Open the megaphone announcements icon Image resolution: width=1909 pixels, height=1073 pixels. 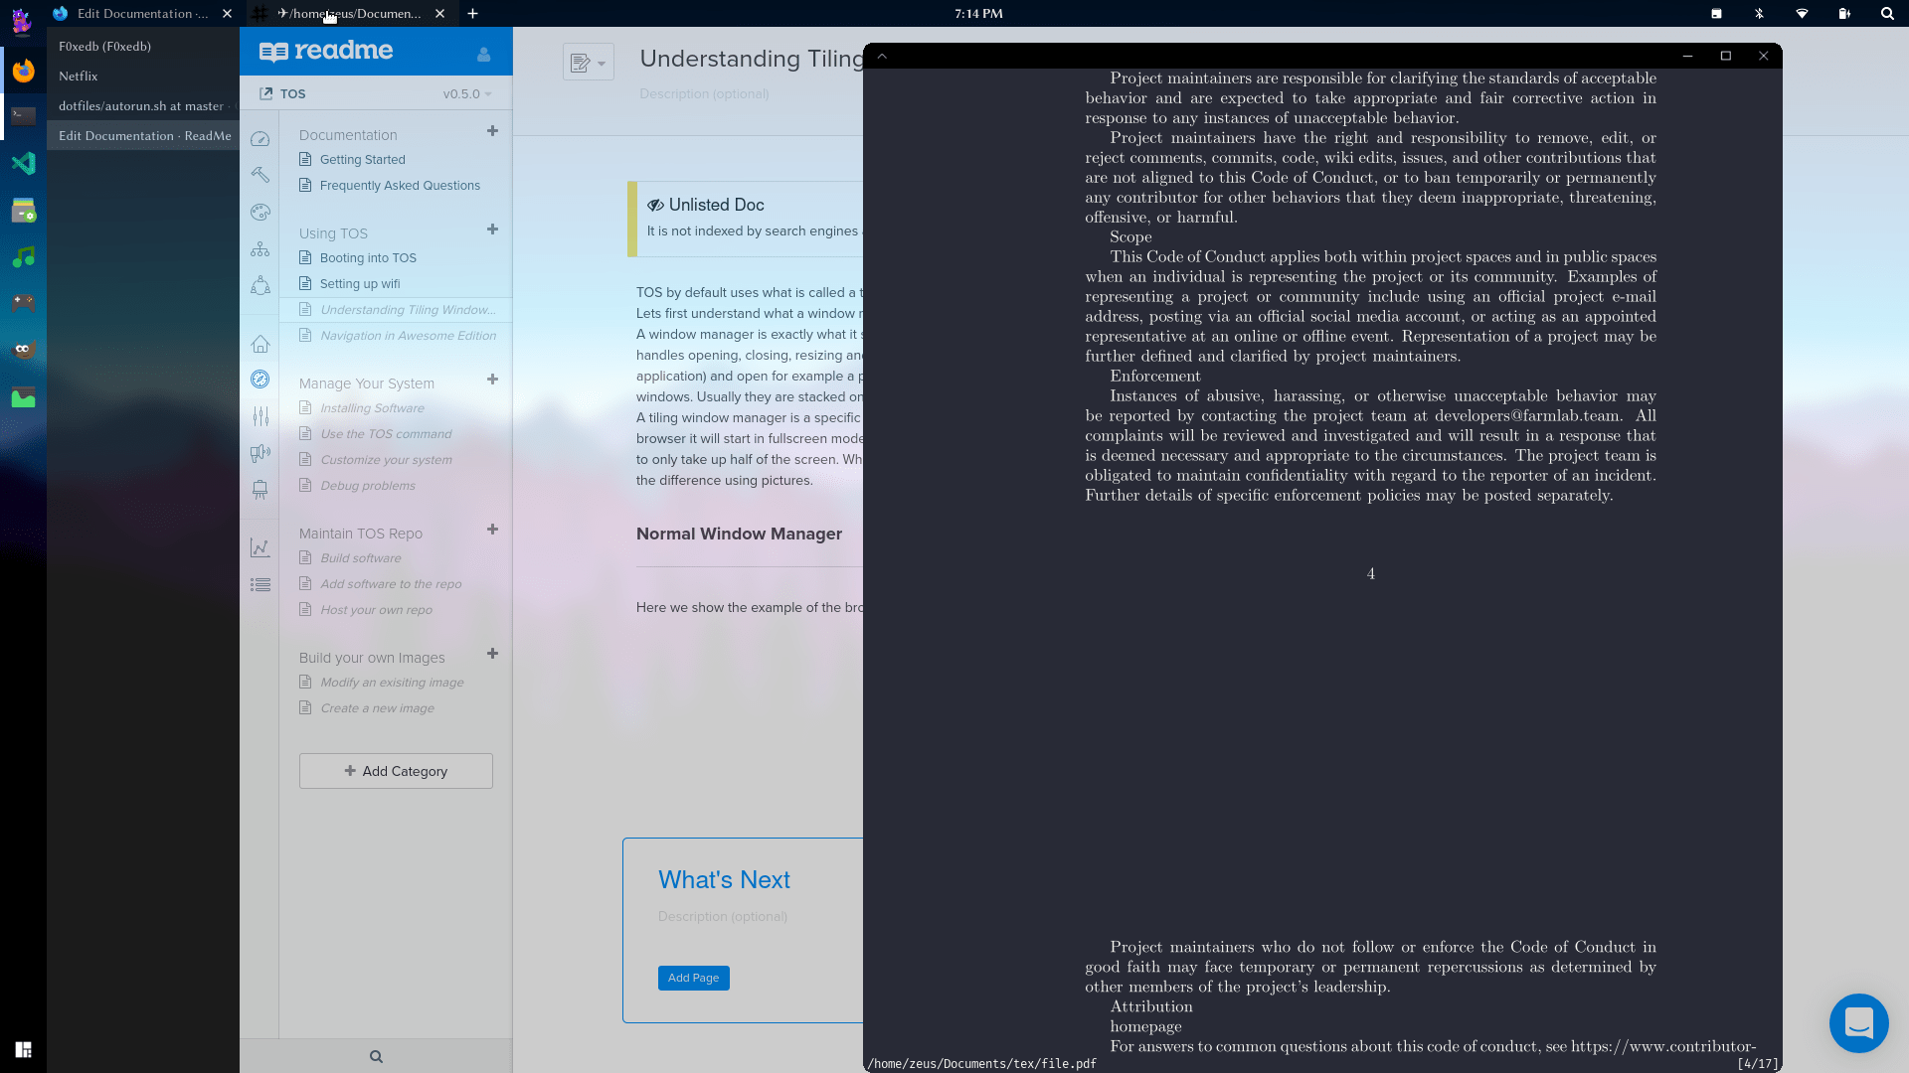tap(260, 453)
